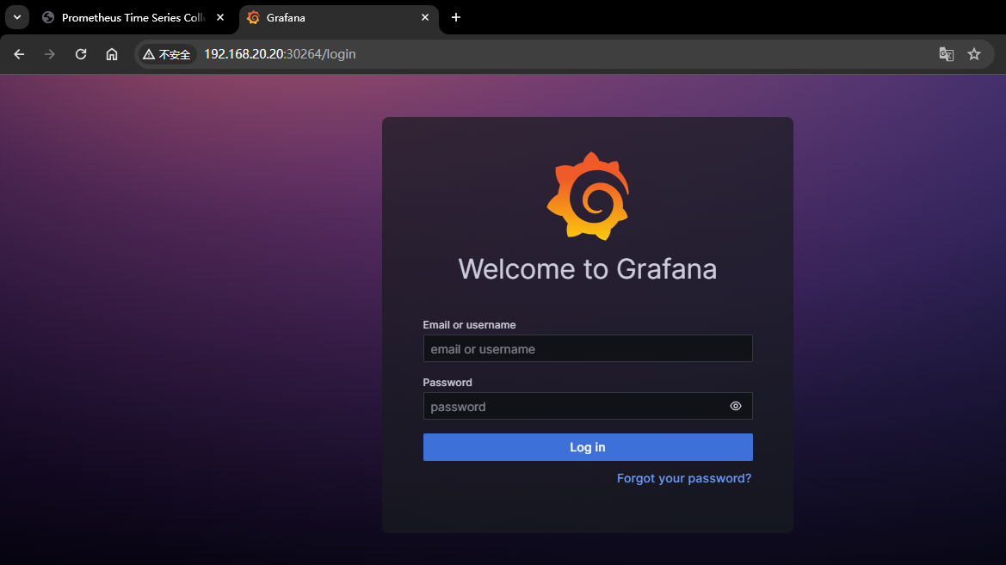Click the Grafana tab favicon
1006x565 pixels.
253,17
